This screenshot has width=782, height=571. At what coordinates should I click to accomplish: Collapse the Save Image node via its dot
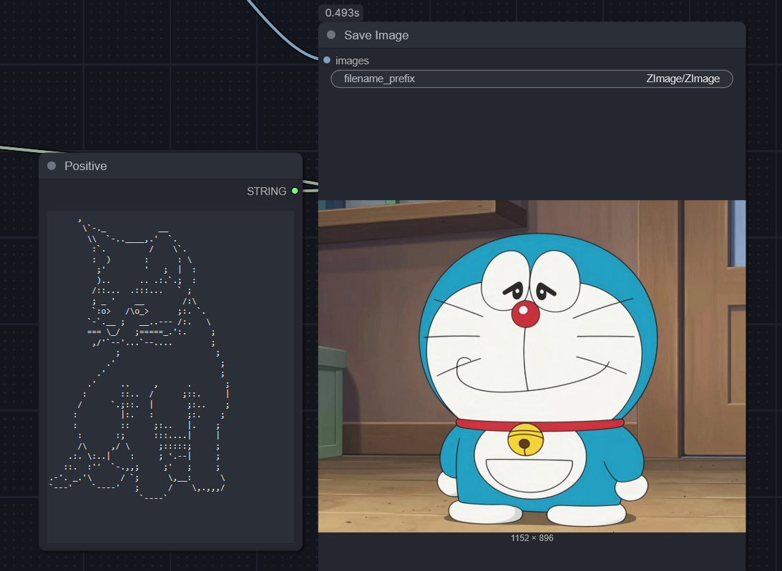coord(331,35)
